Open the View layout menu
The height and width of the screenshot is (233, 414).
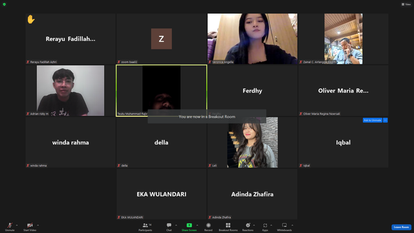point(406,5)
